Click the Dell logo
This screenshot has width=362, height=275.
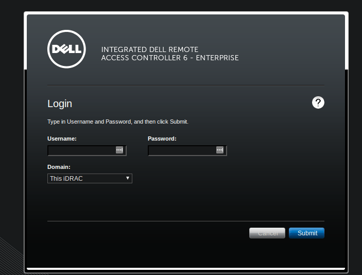[x=66, y=49]
